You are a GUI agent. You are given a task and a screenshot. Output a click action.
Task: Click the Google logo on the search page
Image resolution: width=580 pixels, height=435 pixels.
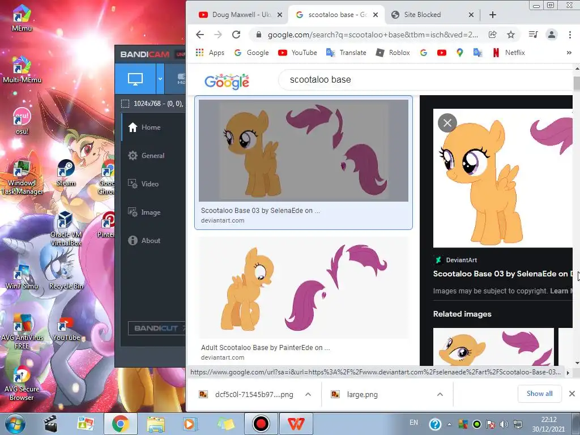point(227,81)
